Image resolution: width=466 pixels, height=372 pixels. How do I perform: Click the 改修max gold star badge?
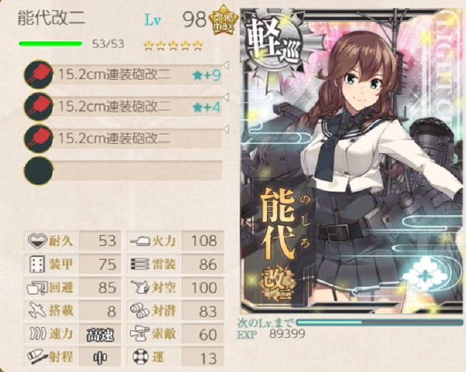[223, 20]
